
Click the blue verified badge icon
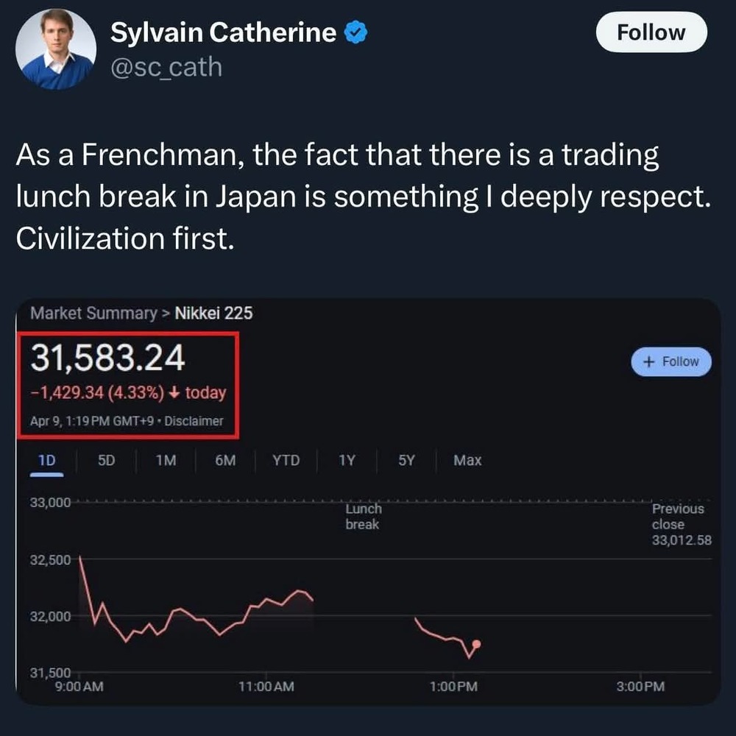coord(355,32)
